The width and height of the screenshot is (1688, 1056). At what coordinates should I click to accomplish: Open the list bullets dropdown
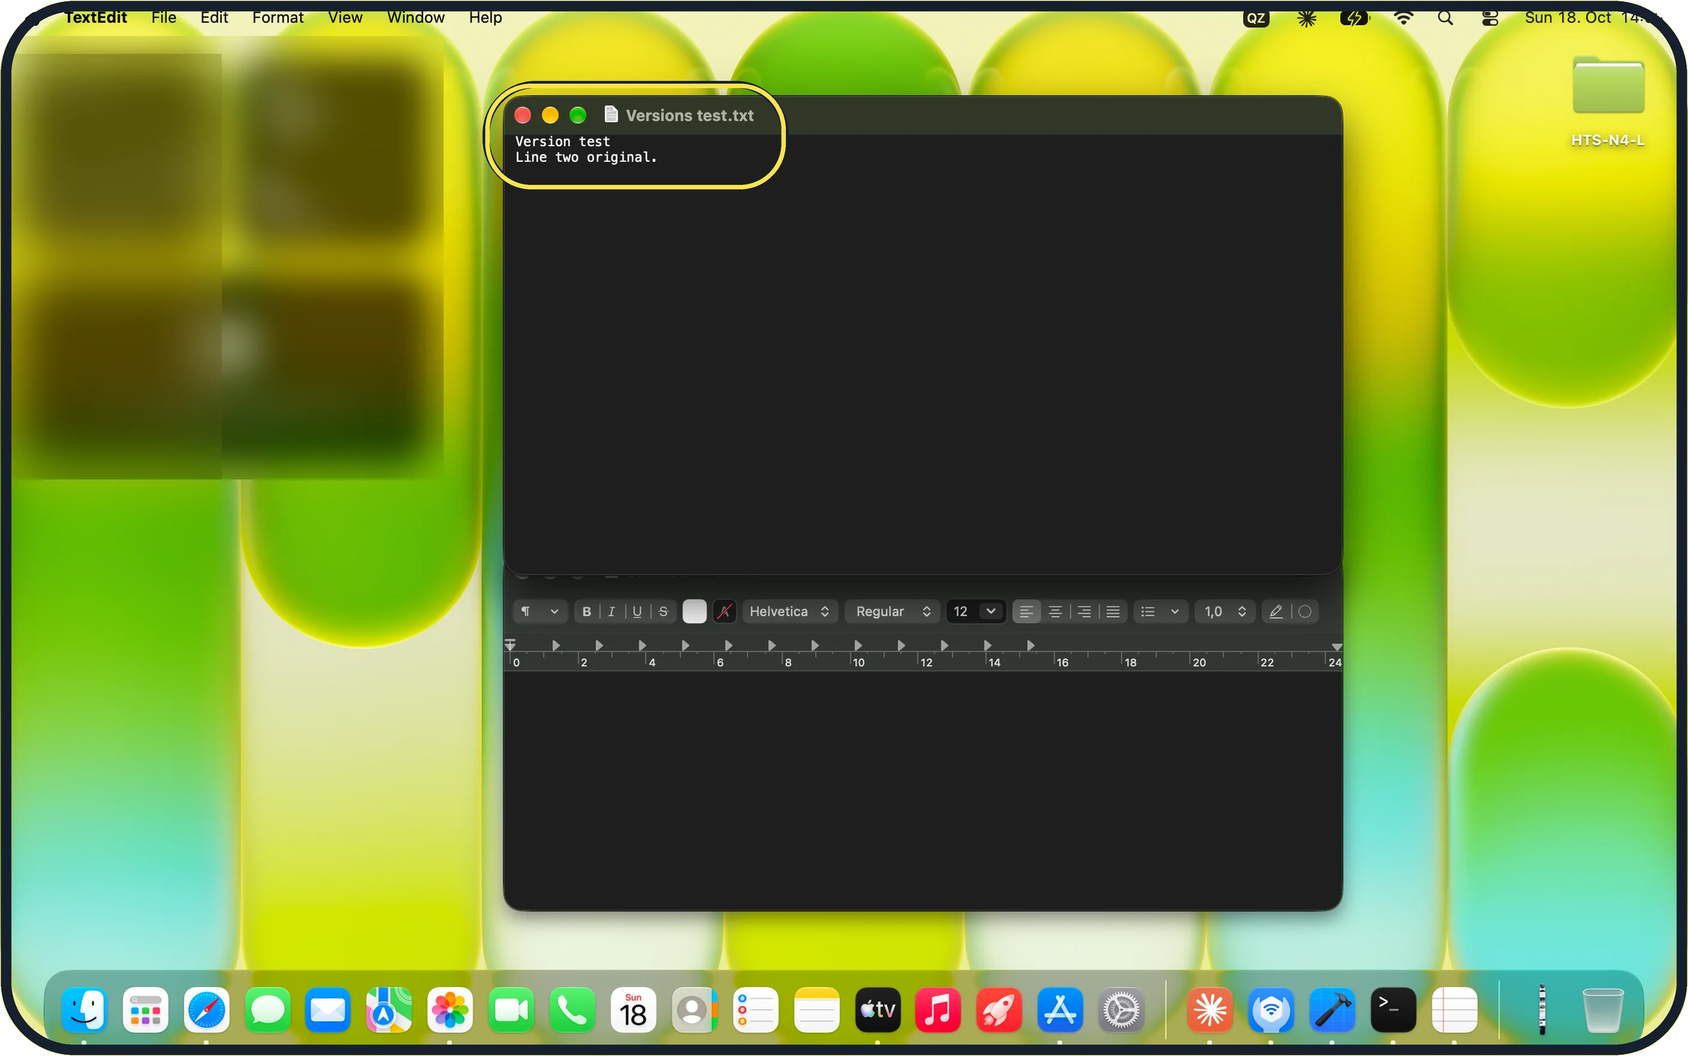[1160, 612]
